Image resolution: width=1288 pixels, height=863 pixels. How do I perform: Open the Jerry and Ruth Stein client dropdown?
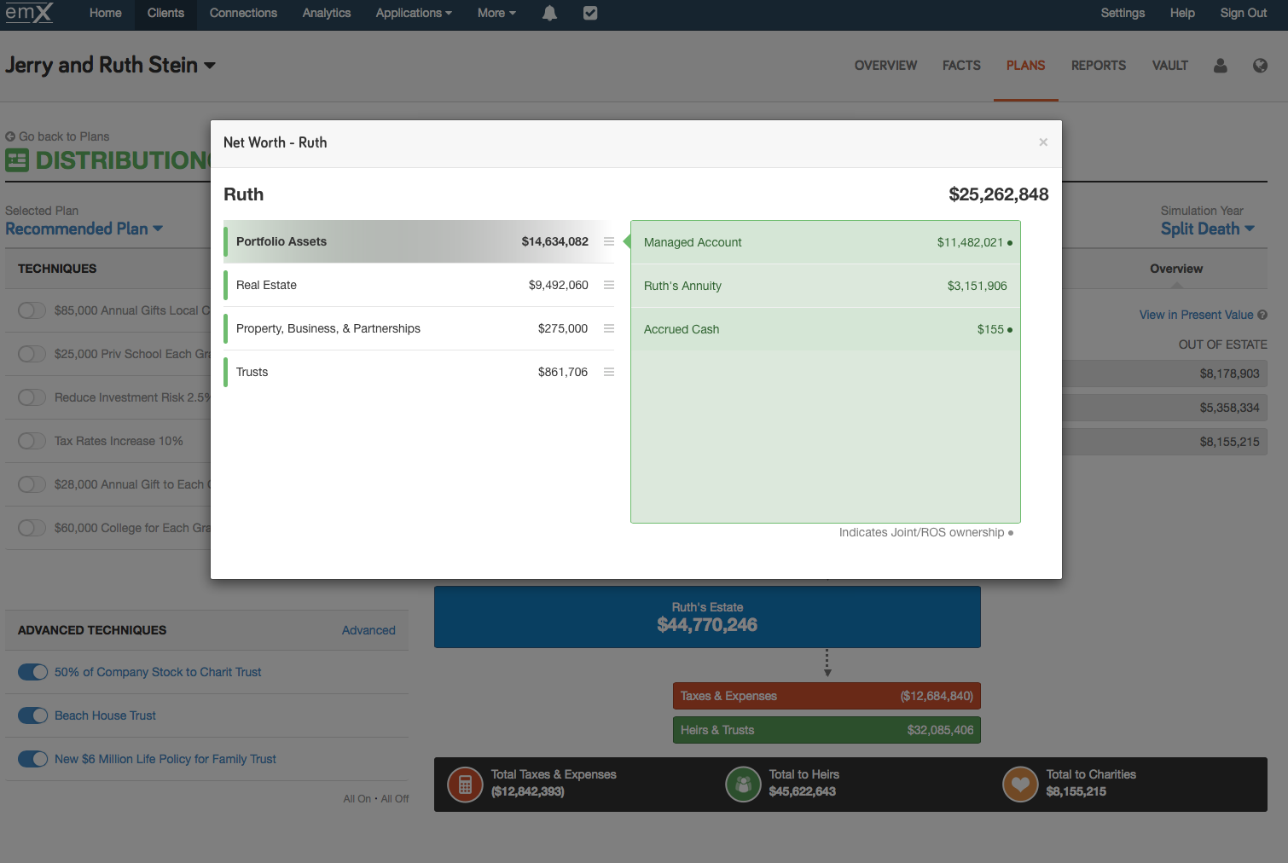(110, 65)
